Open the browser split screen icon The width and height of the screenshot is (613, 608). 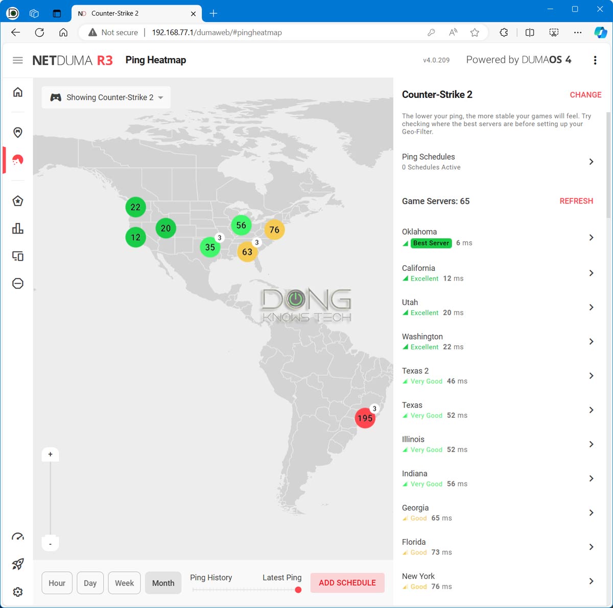(530, 32)
